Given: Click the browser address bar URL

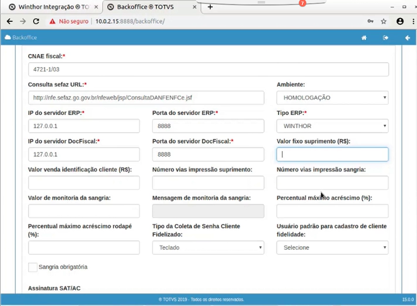Looking at the screenshot, I should [130, 21].
